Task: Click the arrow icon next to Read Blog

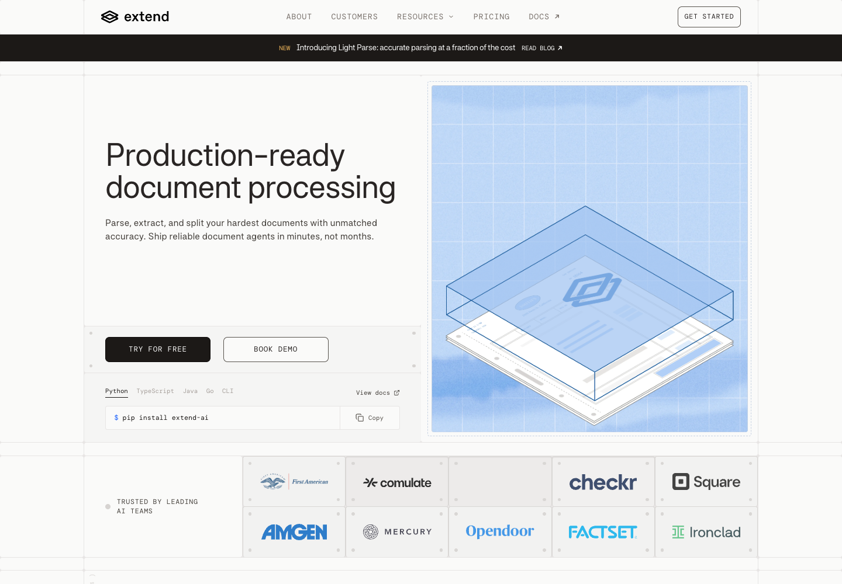Action: [560, 48]
